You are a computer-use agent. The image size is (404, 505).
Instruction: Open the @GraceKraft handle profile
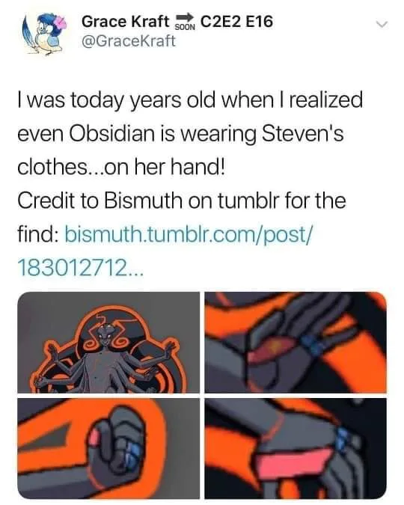(129, 41)
